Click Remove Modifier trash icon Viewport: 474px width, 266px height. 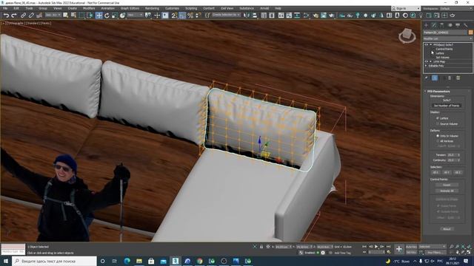point(450,78)
